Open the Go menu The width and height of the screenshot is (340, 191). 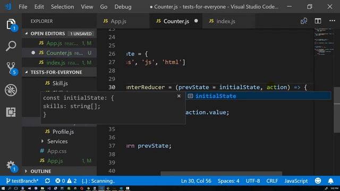point(104,7)
